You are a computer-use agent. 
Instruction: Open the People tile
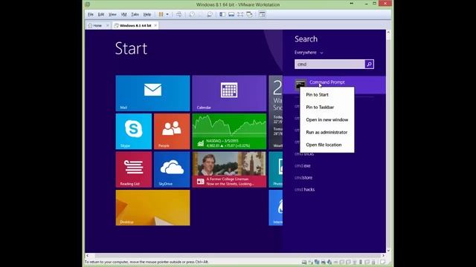(172, 131)
